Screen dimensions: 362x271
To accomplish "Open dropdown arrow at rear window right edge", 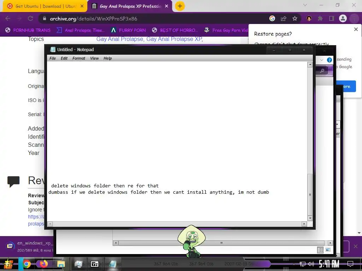I will pos(337,125).
